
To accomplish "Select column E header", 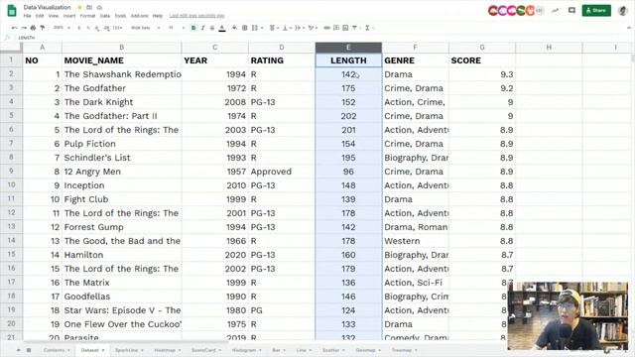I will point(348,48).
